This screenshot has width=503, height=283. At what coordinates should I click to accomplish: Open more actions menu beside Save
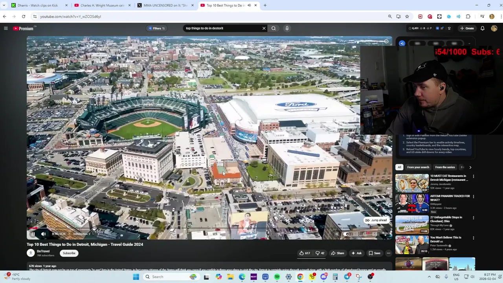pyautogui.click(x=388, y=253)
